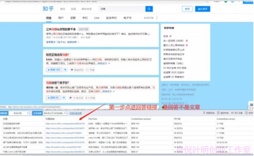Click the trash clear icon in the scraper toolbar
This screenshot has height=156, width=254.
point(219,113)
